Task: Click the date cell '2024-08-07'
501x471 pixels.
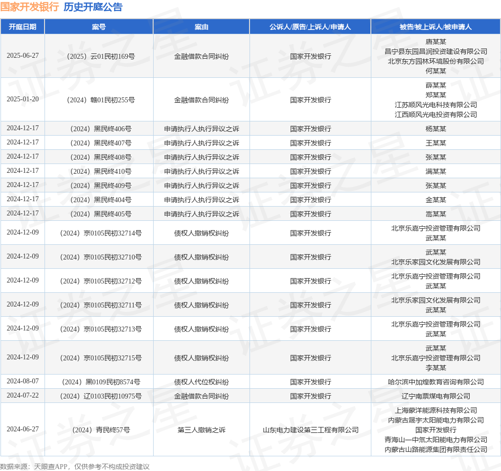Action: [23, 381]
